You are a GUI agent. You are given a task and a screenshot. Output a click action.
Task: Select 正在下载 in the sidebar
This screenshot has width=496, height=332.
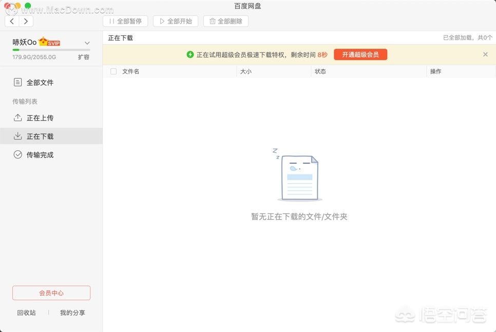coord(40,136)
